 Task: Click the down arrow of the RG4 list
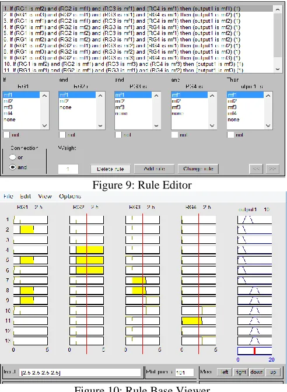tap(212, 125)
